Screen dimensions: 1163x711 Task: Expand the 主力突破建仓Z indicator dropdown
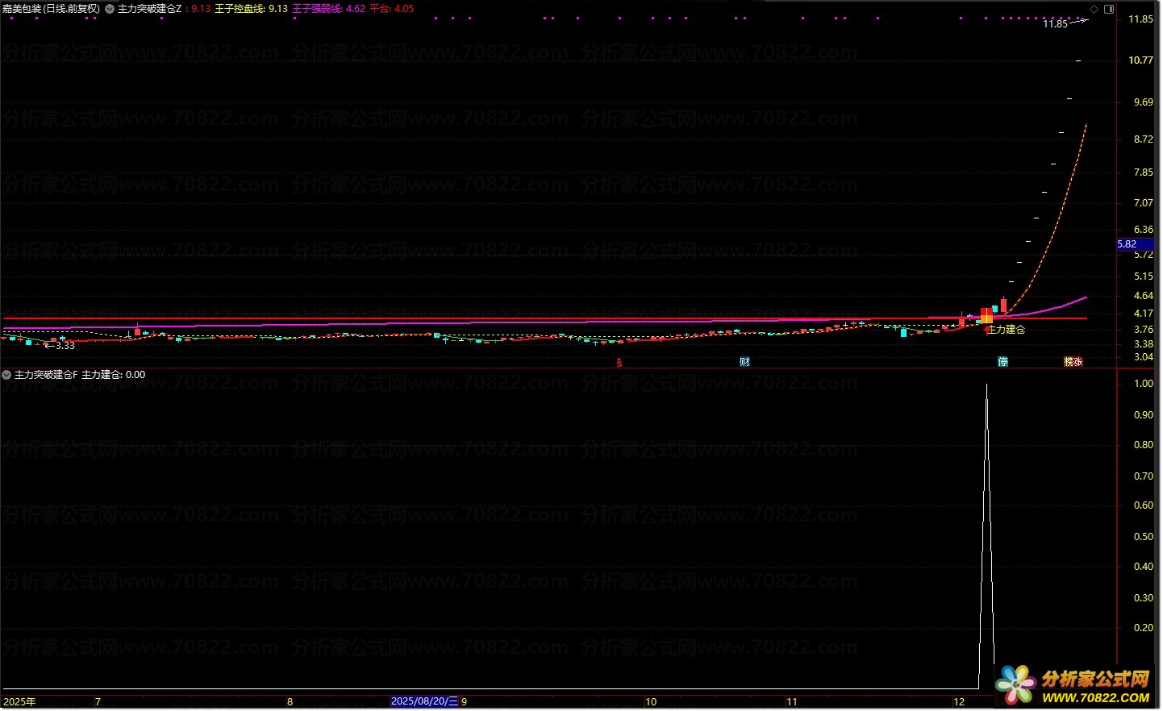[110, 9]
